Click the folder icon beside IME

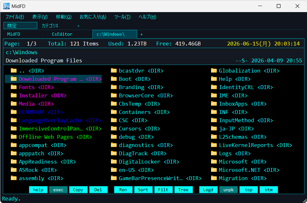[214, 95]
